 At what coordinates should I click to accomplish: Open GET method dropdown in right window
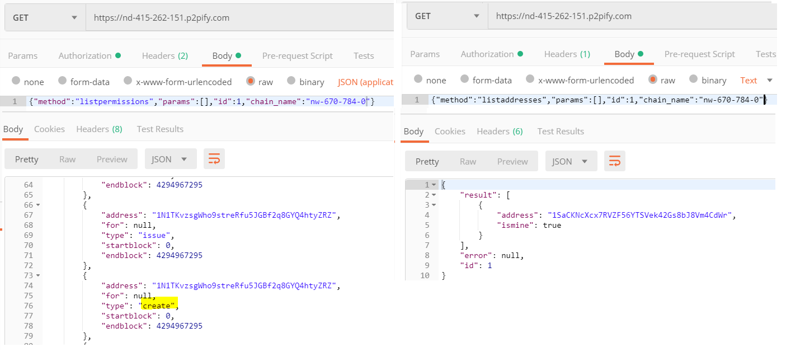click(x=447, y=16)
